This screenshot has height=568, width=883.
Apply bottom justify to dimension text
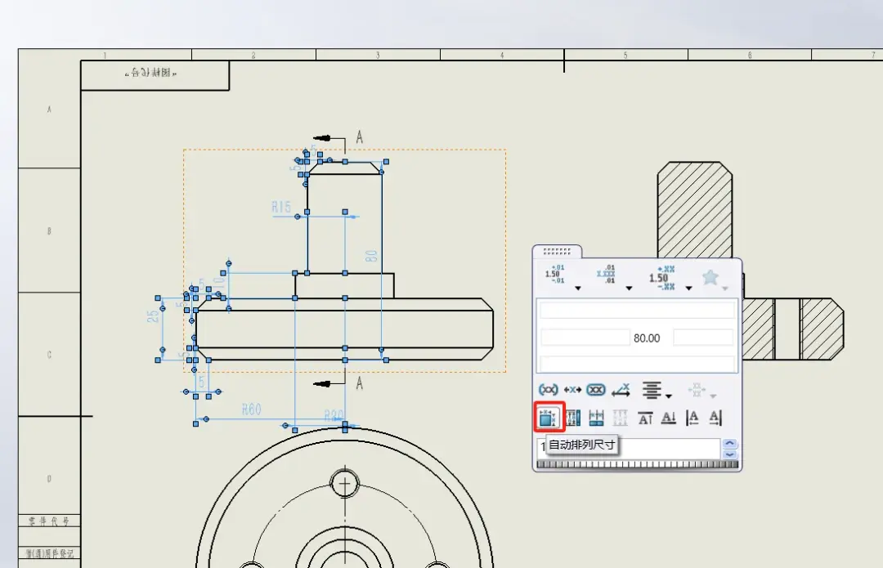tap(669, 418)
